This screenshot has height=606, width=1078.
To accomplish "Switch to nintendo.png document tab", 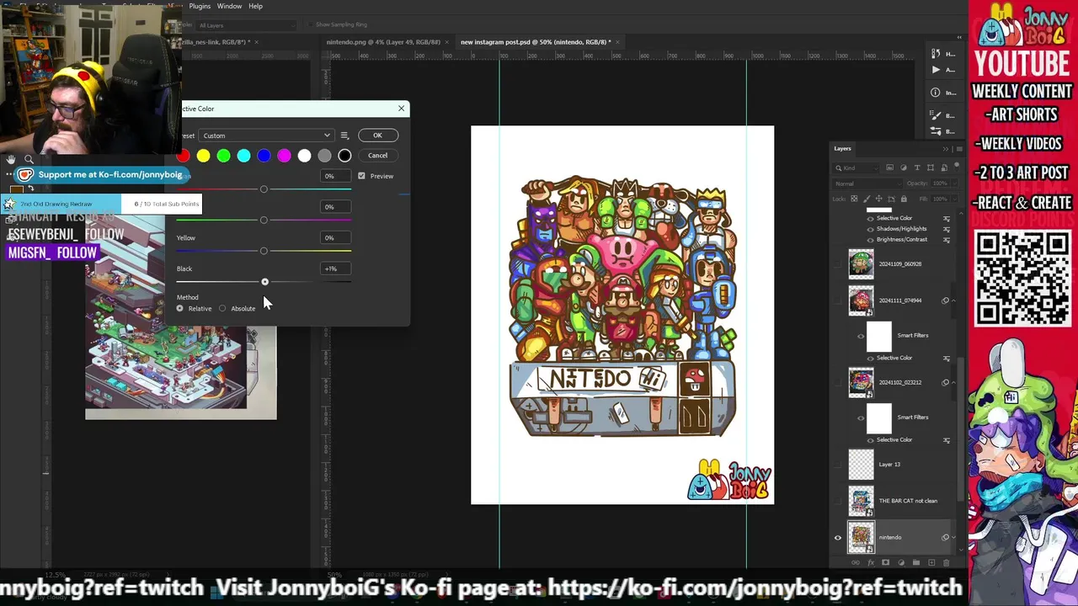I will 383,42.
